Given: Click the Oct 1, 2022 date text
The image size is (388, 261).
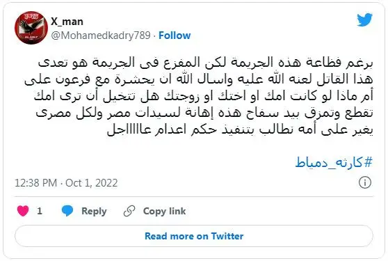Looking at the screenshot, I should click(91, 183).
